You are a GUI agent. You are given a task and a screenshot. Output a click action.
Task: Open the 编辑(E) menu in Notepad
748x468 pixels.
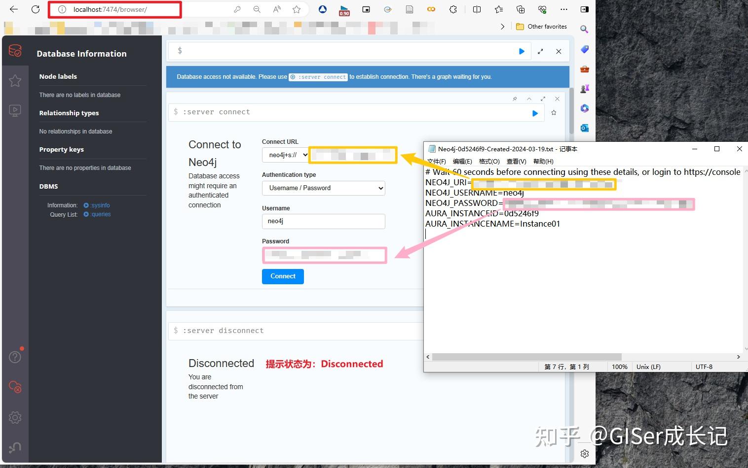462,161
